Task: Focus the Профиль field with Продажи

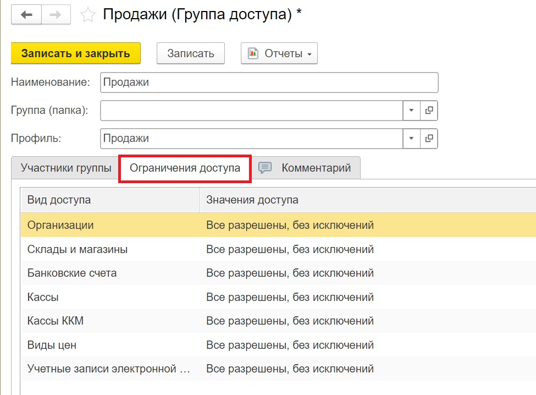Action: [x=251, y=138]
